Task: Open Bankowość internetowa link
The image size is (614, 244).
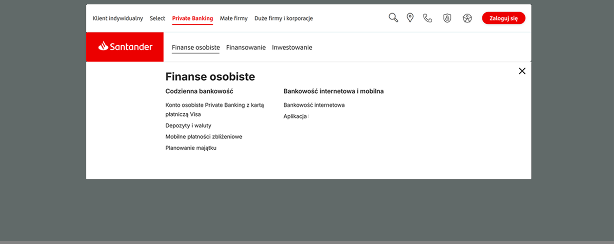Action: pyautogui.click(x=314, y=105)
